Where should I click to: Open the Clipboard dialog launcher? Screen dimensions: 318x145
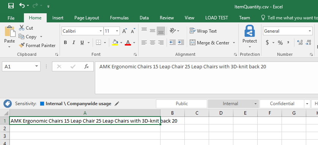[x=57, y=54]
